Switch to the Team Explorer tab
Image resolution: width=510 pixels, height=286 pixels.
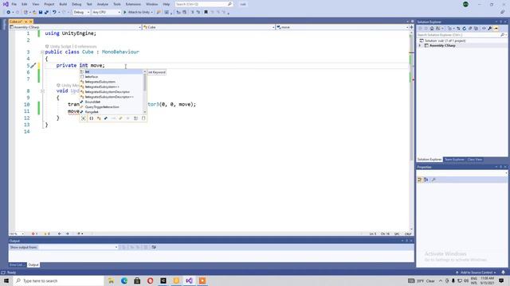point(454,160)
